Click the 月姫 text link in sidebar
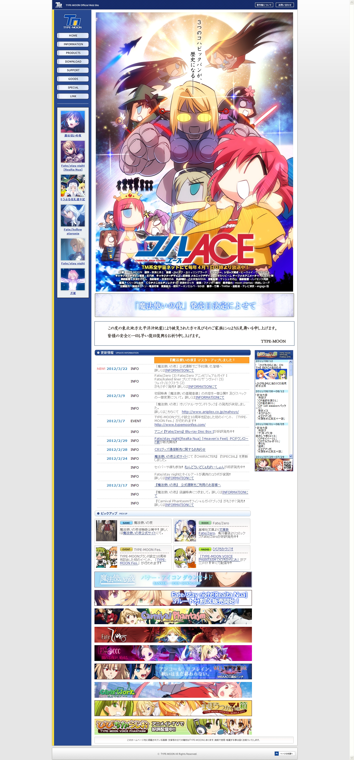The image size is (354, 760). (73, 293)
